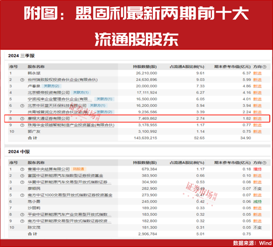Open 北京中环蓝天环保科技有限公司 link
The width and height of the screenshot is (273, 247).
tap(57, 106)
